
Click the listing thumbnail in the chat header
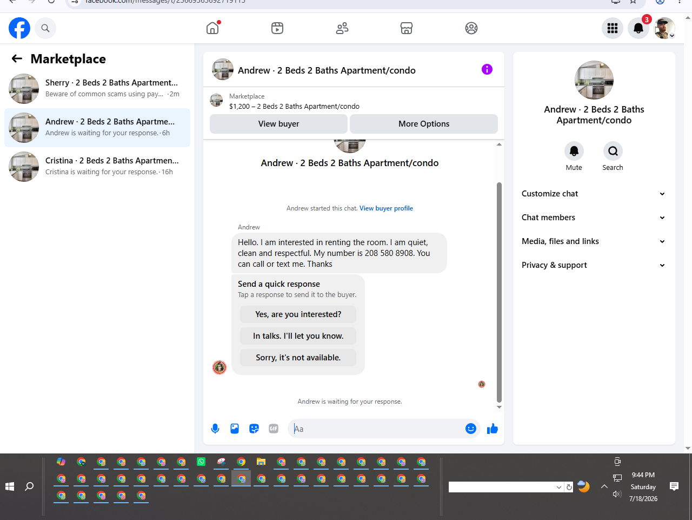click(x=223, y=69)
